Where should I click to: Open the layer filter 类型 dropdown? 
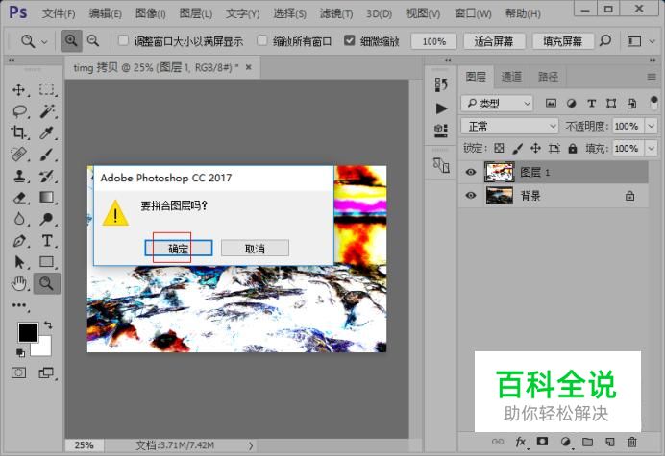pos(497,103)
